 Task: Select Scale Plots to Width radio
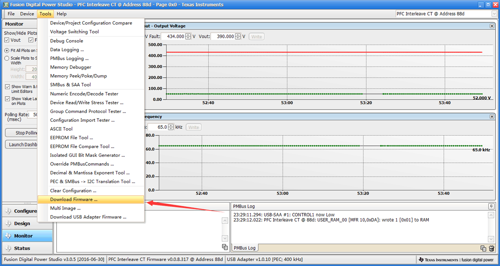(7, 58)
